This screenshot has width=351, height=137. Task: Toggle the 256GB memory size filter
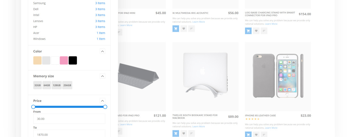[x=67, y=85]
